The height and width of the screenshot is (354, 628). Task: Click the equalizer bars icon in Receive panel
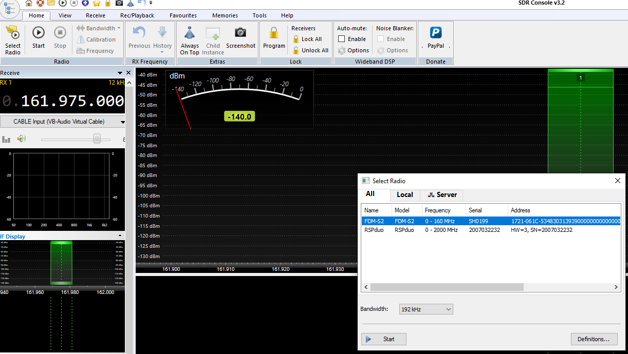click(6, 139)
